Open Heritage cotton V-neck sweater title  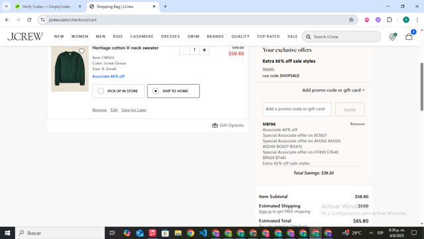pyautogui.click(x=125, y=48)
